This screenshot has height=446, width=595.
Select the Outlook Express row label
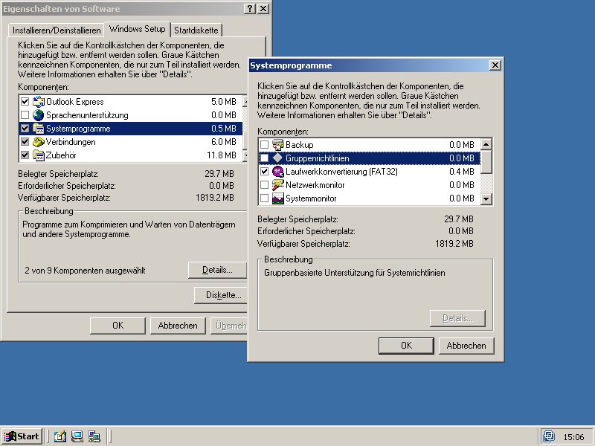click(75, 102)
